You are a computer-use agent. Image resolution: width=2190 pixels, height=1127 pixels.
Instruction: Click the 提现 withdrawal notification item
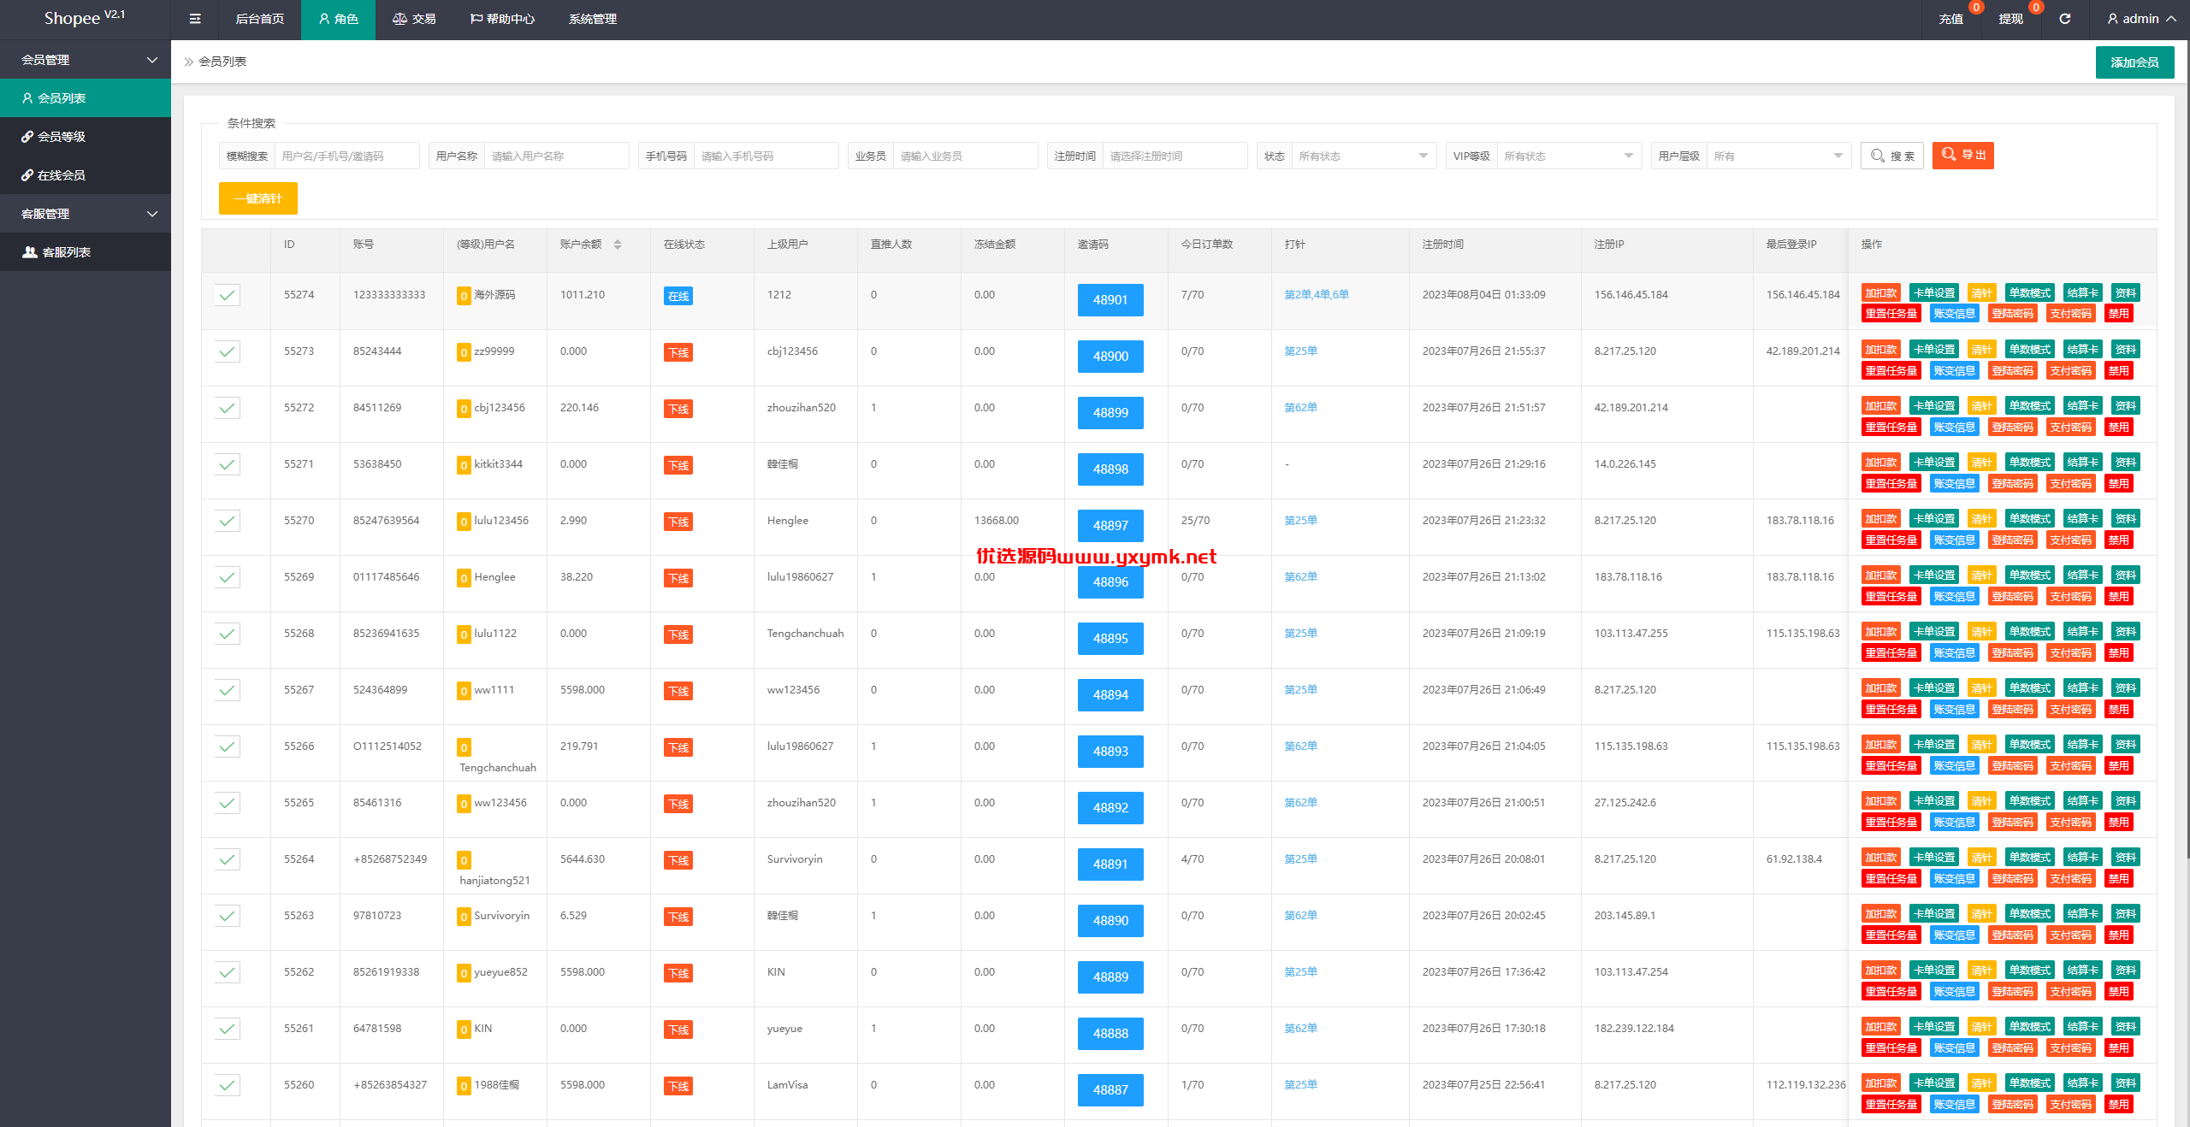[2010, 19]
